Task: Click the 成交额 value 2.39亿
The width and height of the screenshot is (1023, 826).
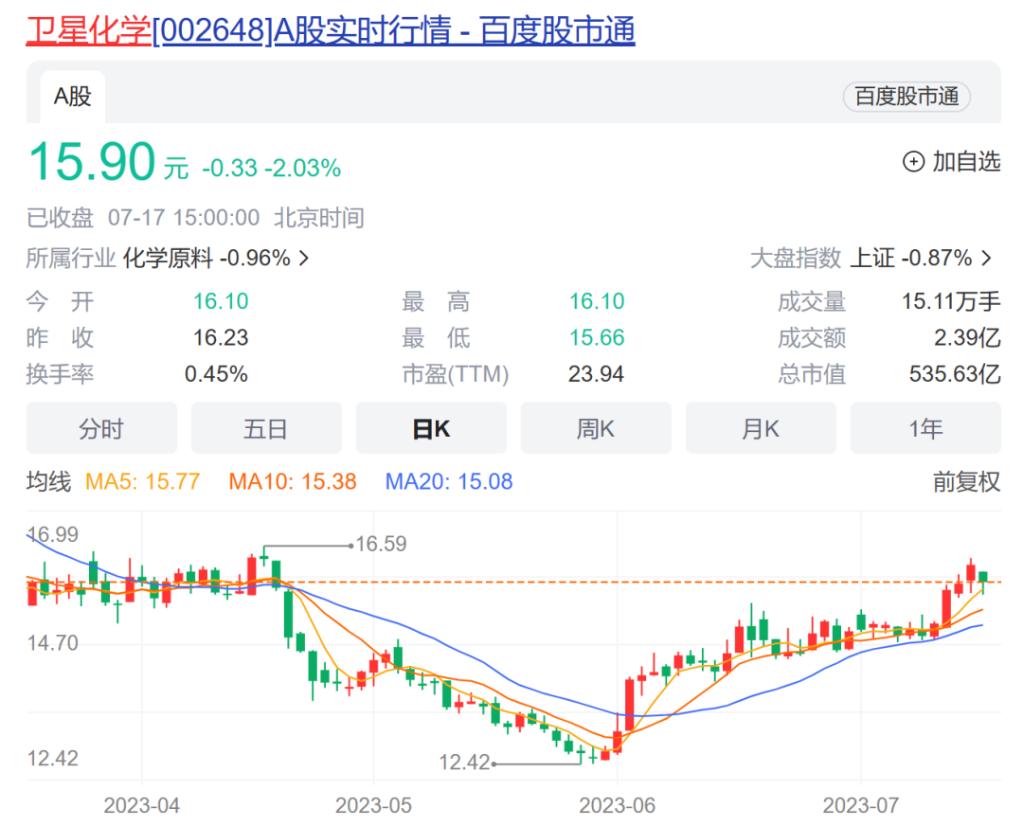Action: tap(967, 338)
